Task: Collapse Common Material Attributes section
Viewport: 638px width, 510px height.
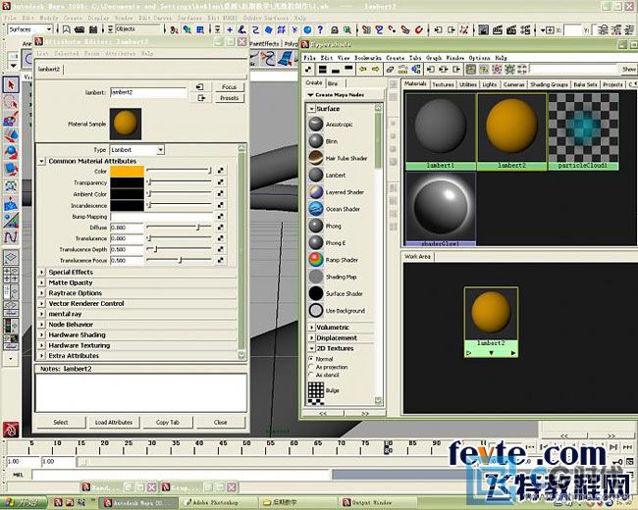Action: coord(41,161)
